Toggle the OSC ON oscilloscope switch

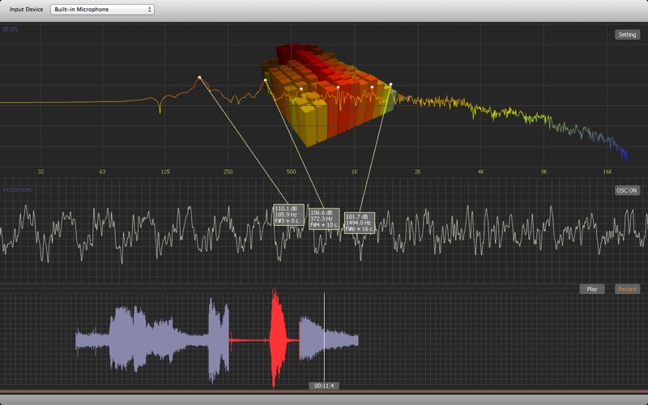point(627,191)
